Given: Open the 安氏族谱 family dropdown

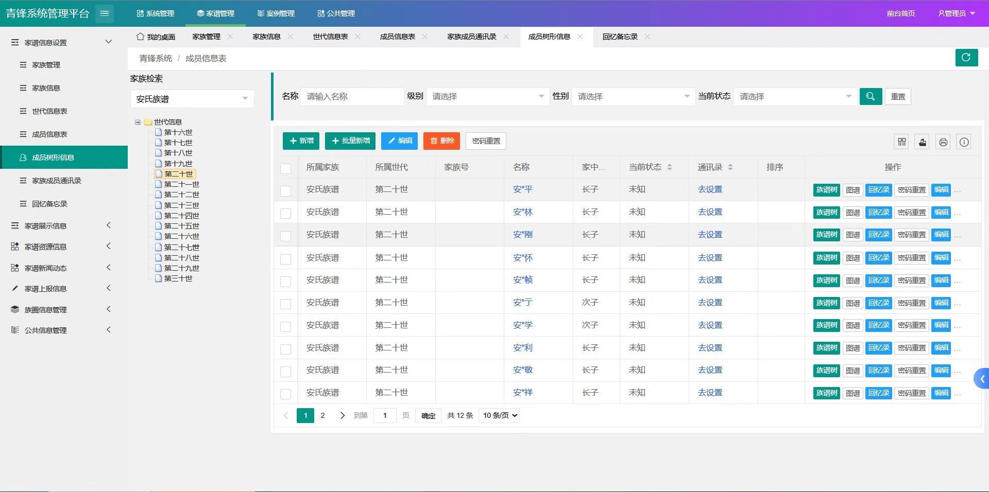Looking at the screenshot, I should click(192, 99).
